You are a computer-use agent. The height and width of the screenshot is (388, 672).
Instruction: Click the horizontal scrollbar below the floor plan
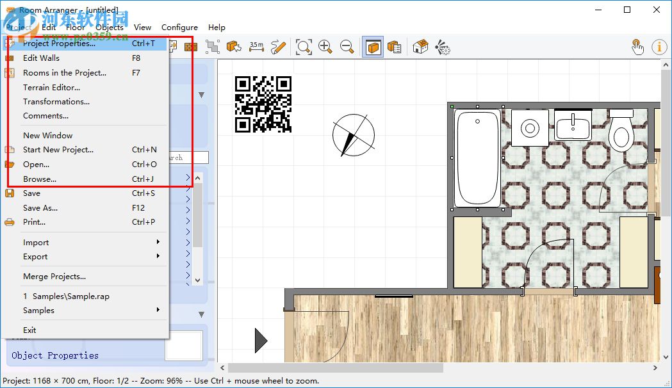(x=335, y=368)
